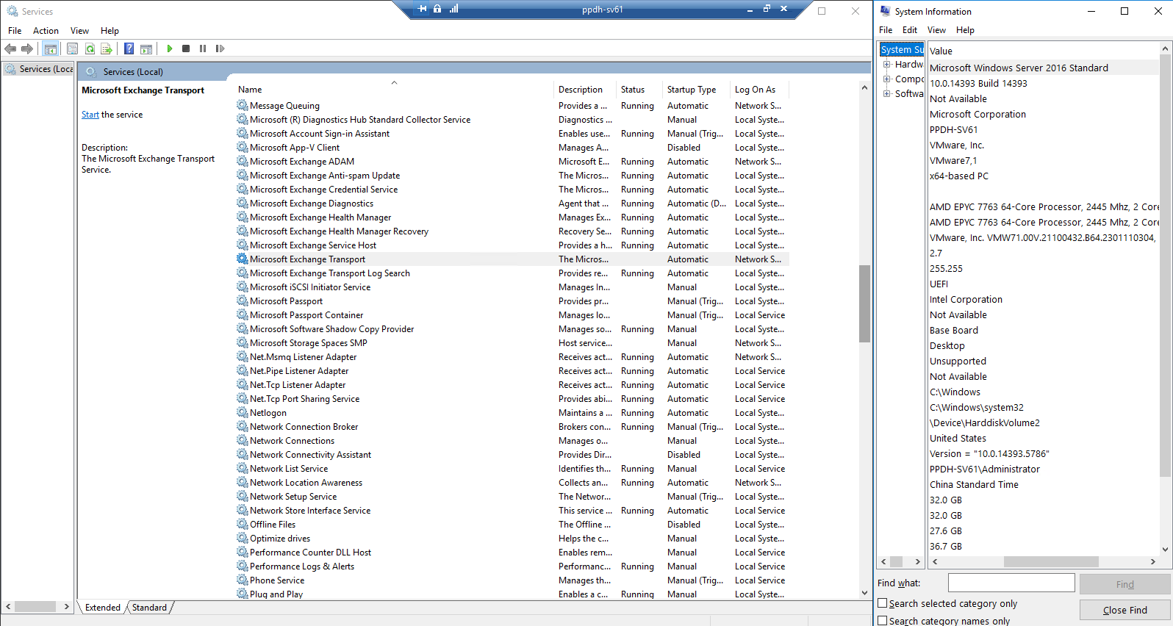
Task: Enable Search category names only checkbox
Action: point(883,620)
